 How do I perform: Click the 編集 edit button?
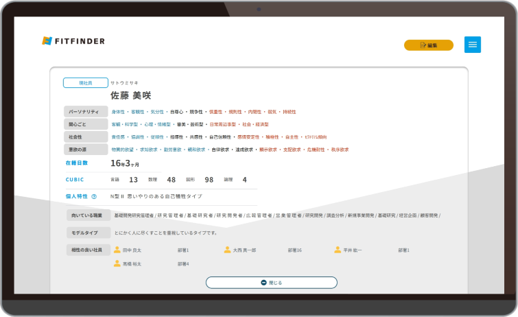click(x=429, y=45)
